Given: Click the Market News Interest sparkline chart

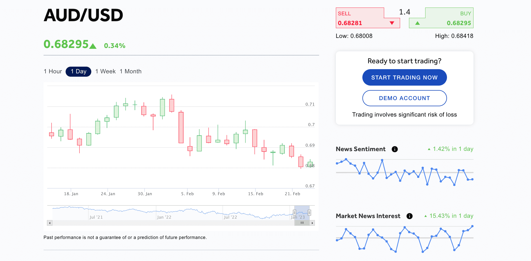Looking at the screenshot, I should click(405, 239).
